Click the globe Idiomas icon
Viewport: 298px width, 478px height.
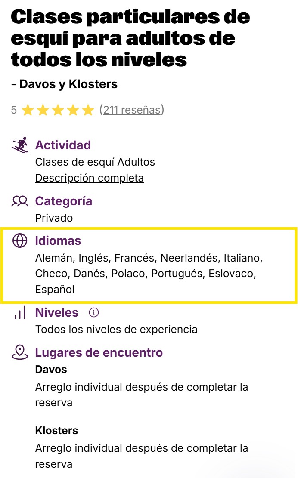(20, 241)
